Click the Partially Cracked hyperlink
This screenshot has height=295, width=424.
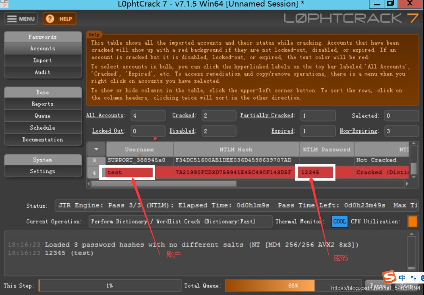267,115
